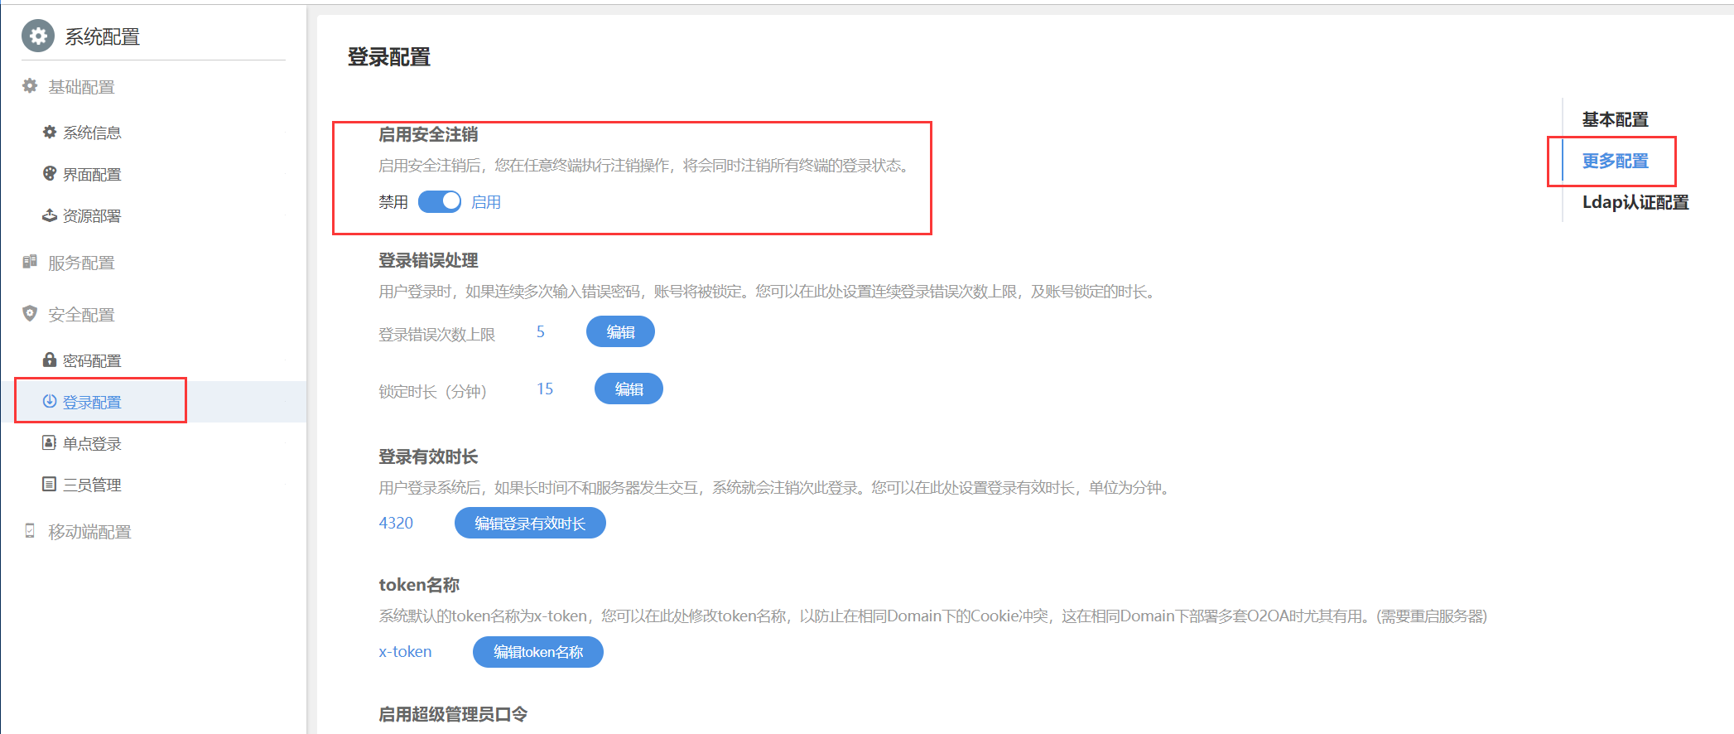Select the 启用 label beside the switch
Screen dimensions: 1734x734
click(x=486, y=202)
